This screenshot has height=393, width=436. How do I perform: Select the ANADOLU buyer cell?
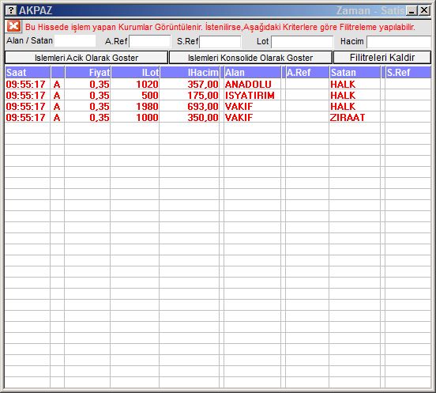252,84
